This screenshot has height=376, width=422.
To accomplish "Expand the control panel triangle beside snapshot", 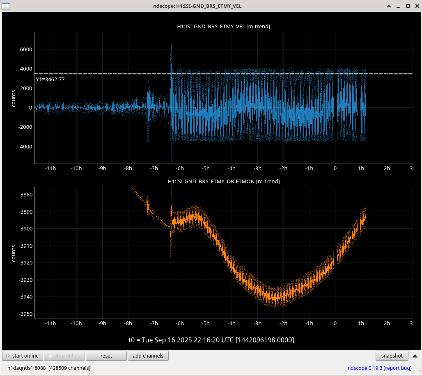I will pyautogui.click(x=415, y=356).
